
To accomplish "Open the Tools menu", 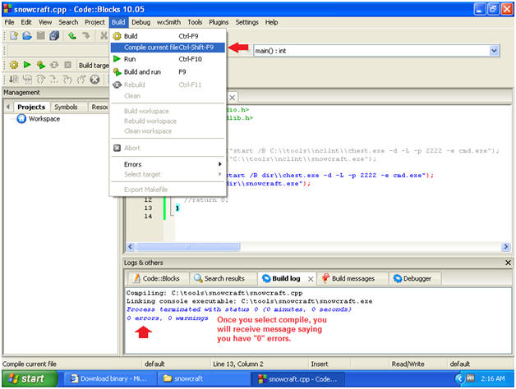I will [195, 22].
